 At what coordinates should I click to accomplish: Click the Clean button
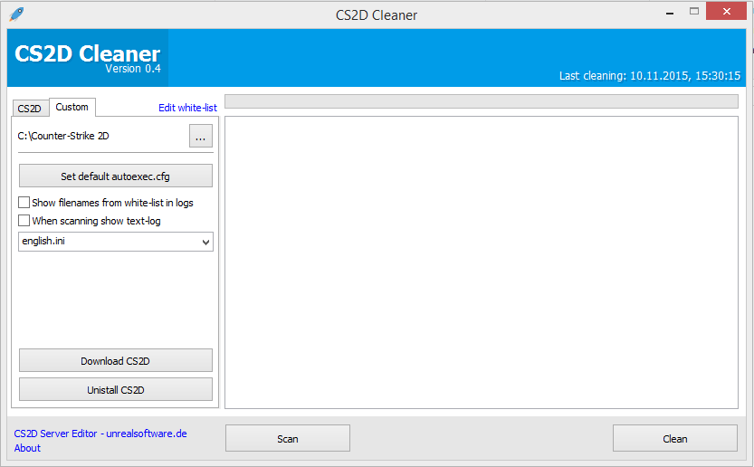coord(675,438)
